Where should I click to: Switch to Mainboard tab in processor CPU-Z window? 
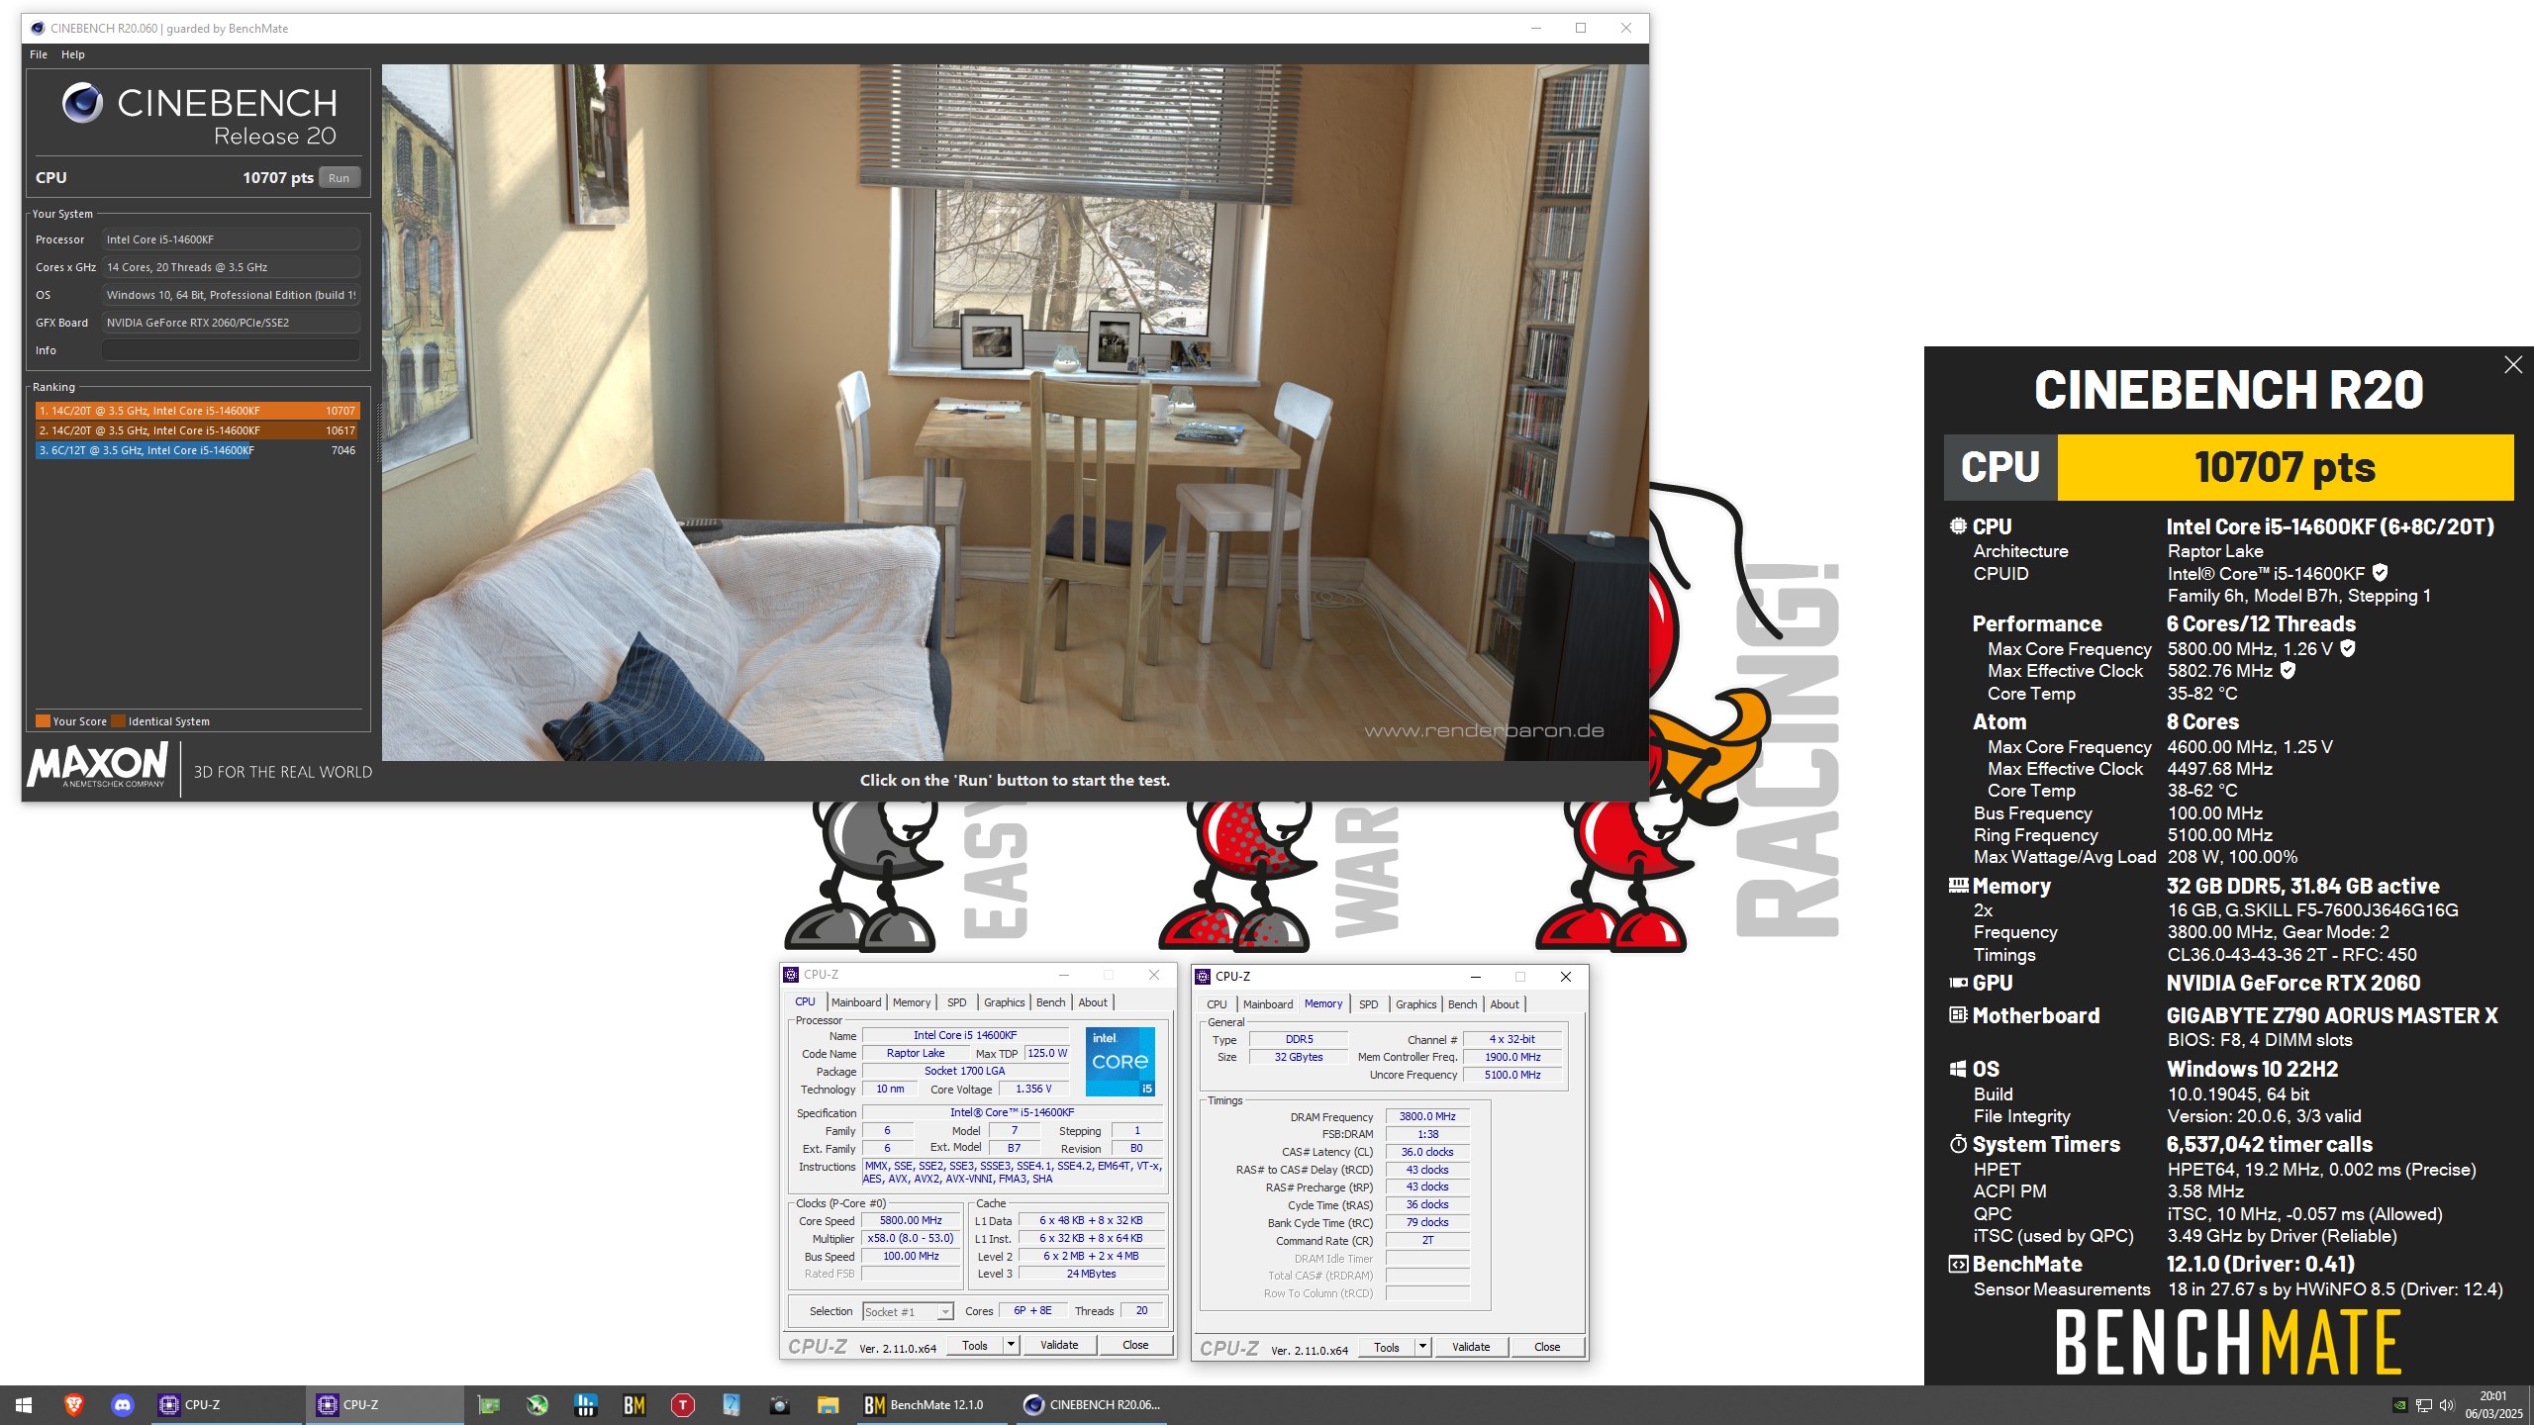click(x=856, y=1002)
